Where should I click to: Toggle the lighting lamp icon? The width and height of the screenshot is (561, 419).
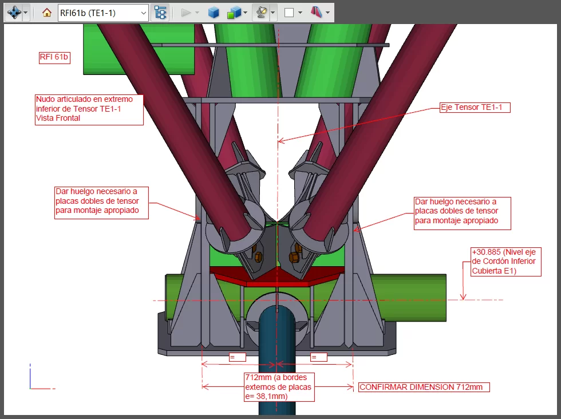click(260, 13)
